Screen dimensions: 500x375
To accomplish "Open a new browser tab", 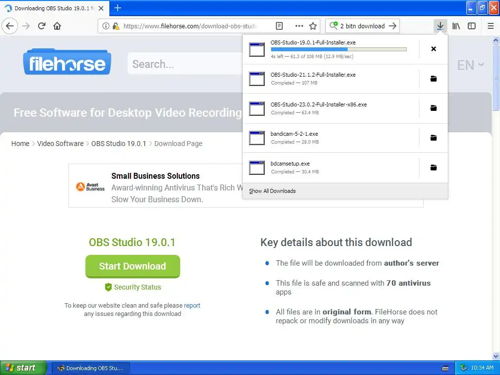I will [118, 8].
